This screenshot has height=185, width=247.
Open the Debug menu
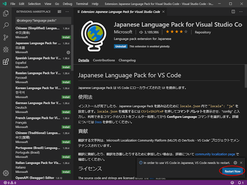point(68,4)
